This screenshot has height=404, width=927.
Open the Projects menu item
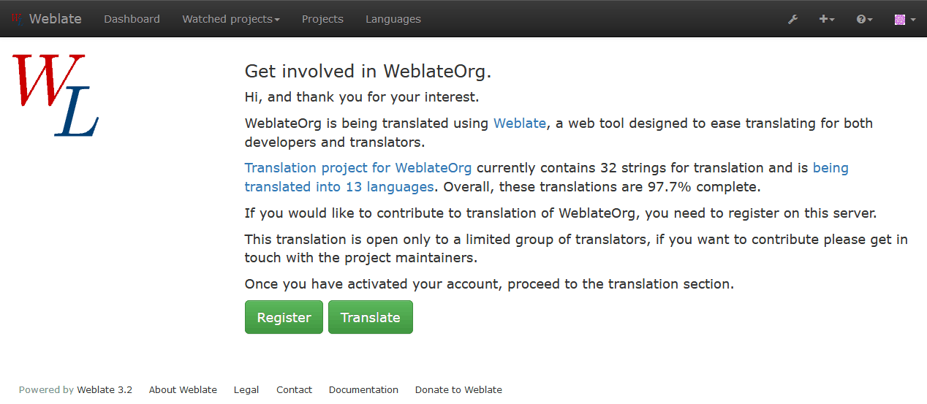pos(322,19)
